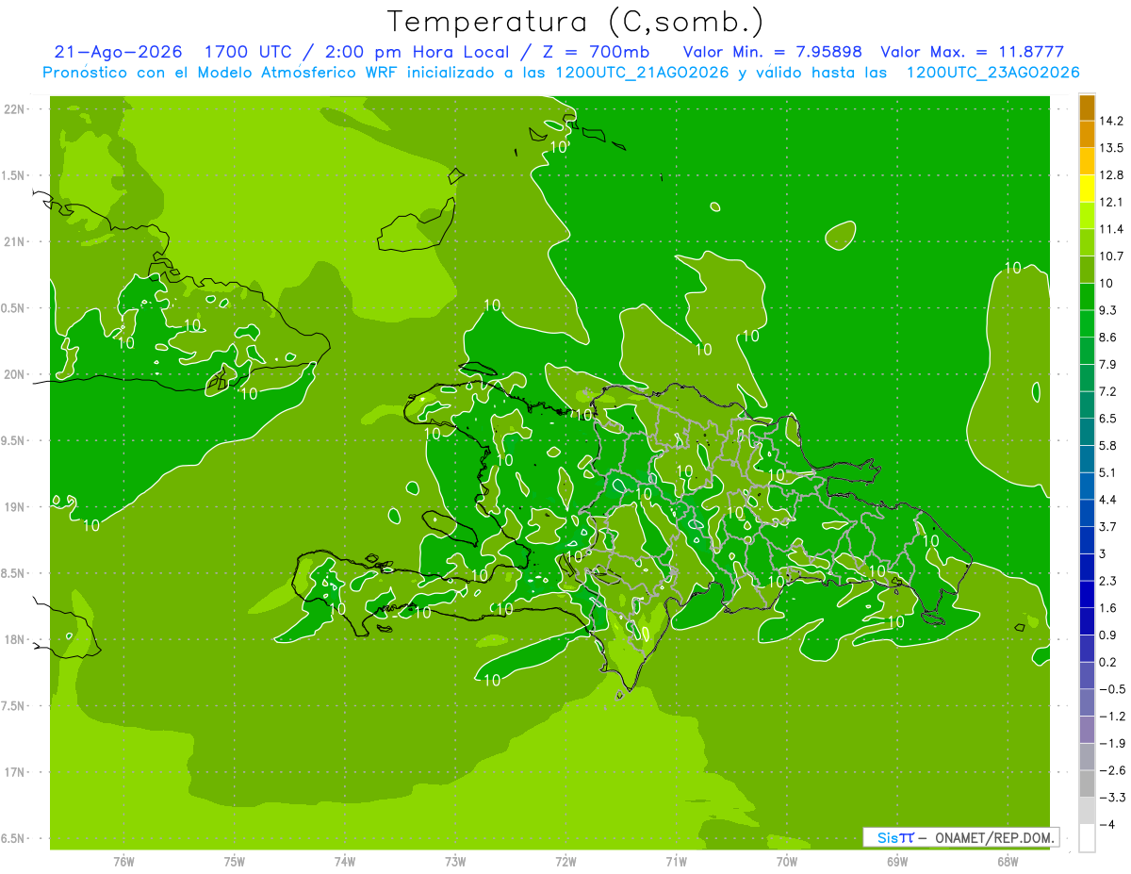
Task: Click the colorbar label '3.7'
Action: (1107, 526)
